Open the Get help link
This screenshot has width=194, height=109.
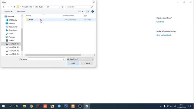point(160,22)
